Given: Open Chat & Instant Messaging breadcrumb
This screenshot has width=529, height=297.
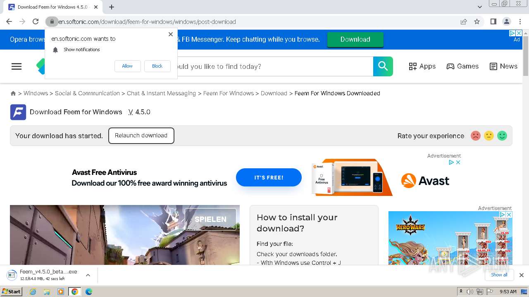Looking at the screenshot, I should (x=161, y=93).
